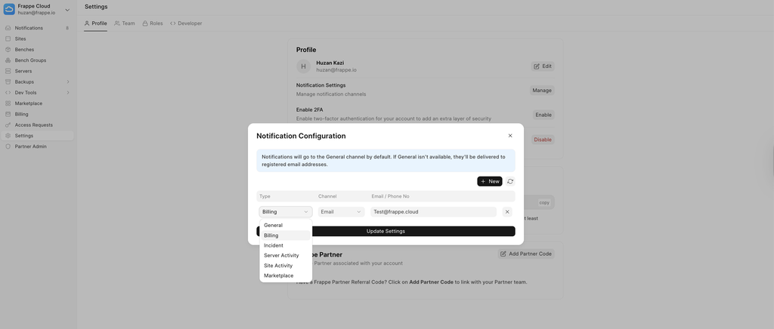Choose Server Activity notification type
Image resolution: width=774 pixels, height=329 pixels.
coord(281,255)
